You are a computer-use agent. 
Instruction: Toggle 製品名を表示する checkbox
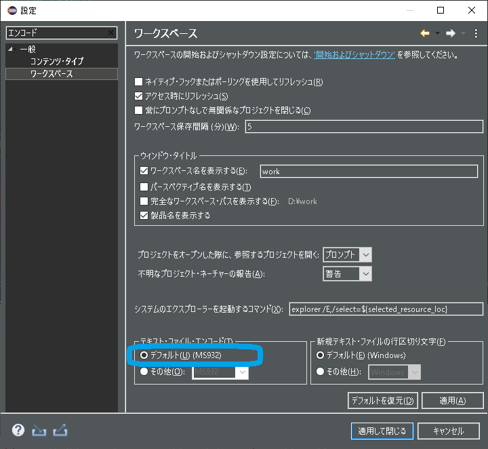click(144, 216)
